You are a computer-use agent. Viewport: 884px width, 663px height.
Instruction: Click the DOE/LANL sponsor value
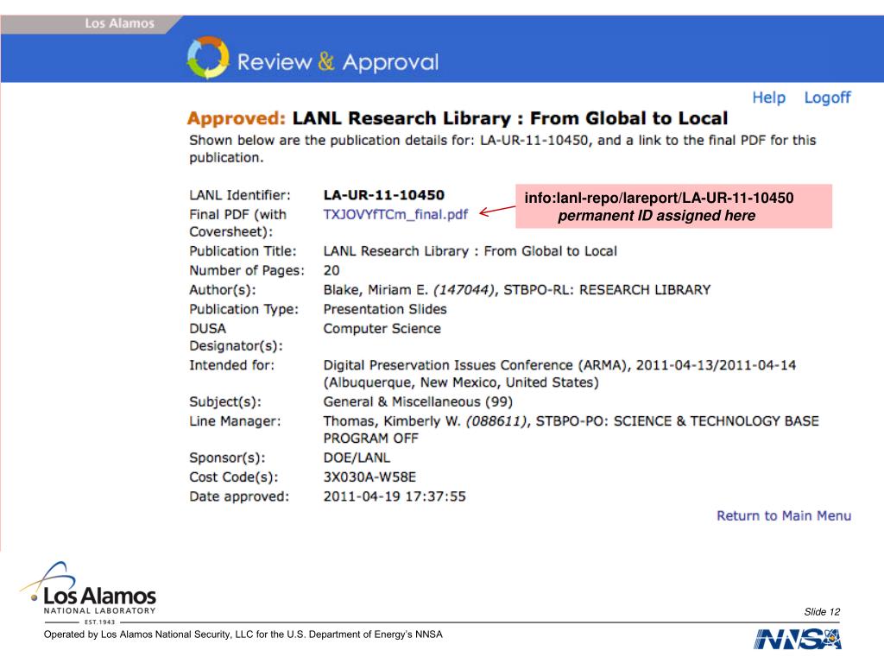(357, 458)
